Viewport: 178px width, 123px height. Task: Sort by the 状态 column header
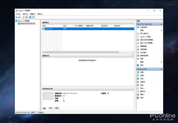point(68,26)
